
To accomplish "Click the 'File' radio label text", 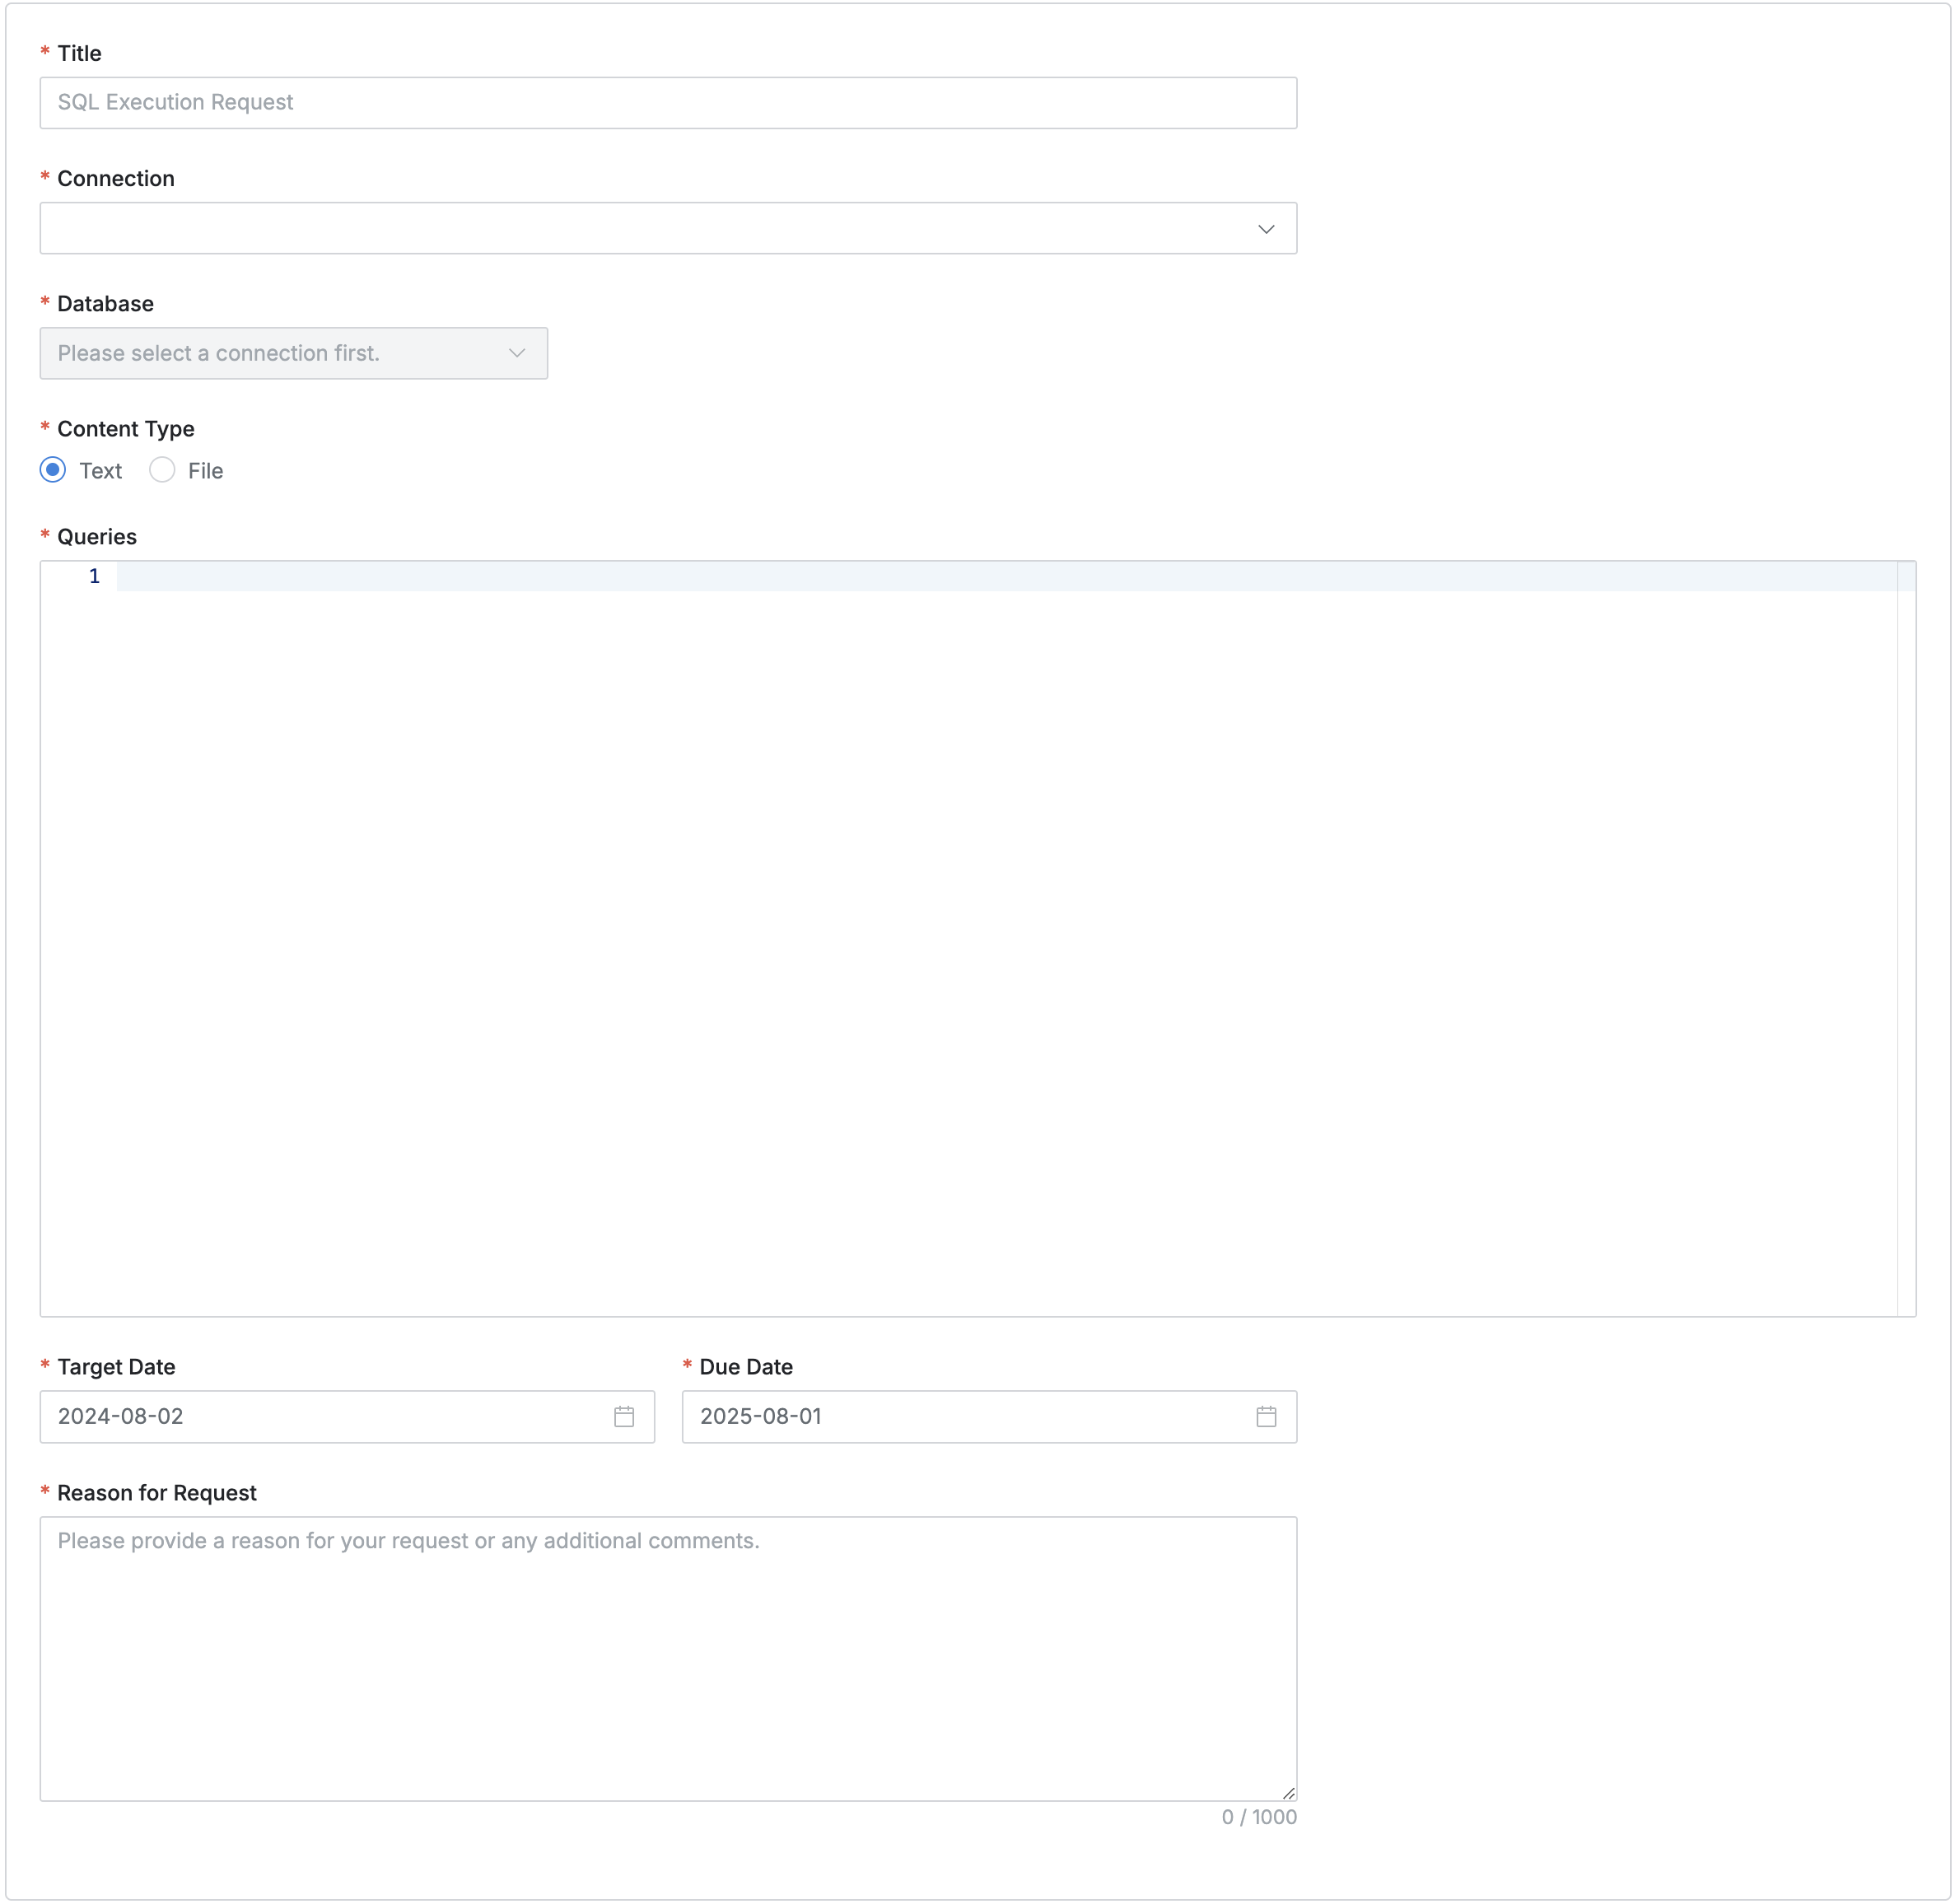I will (205, 471).
